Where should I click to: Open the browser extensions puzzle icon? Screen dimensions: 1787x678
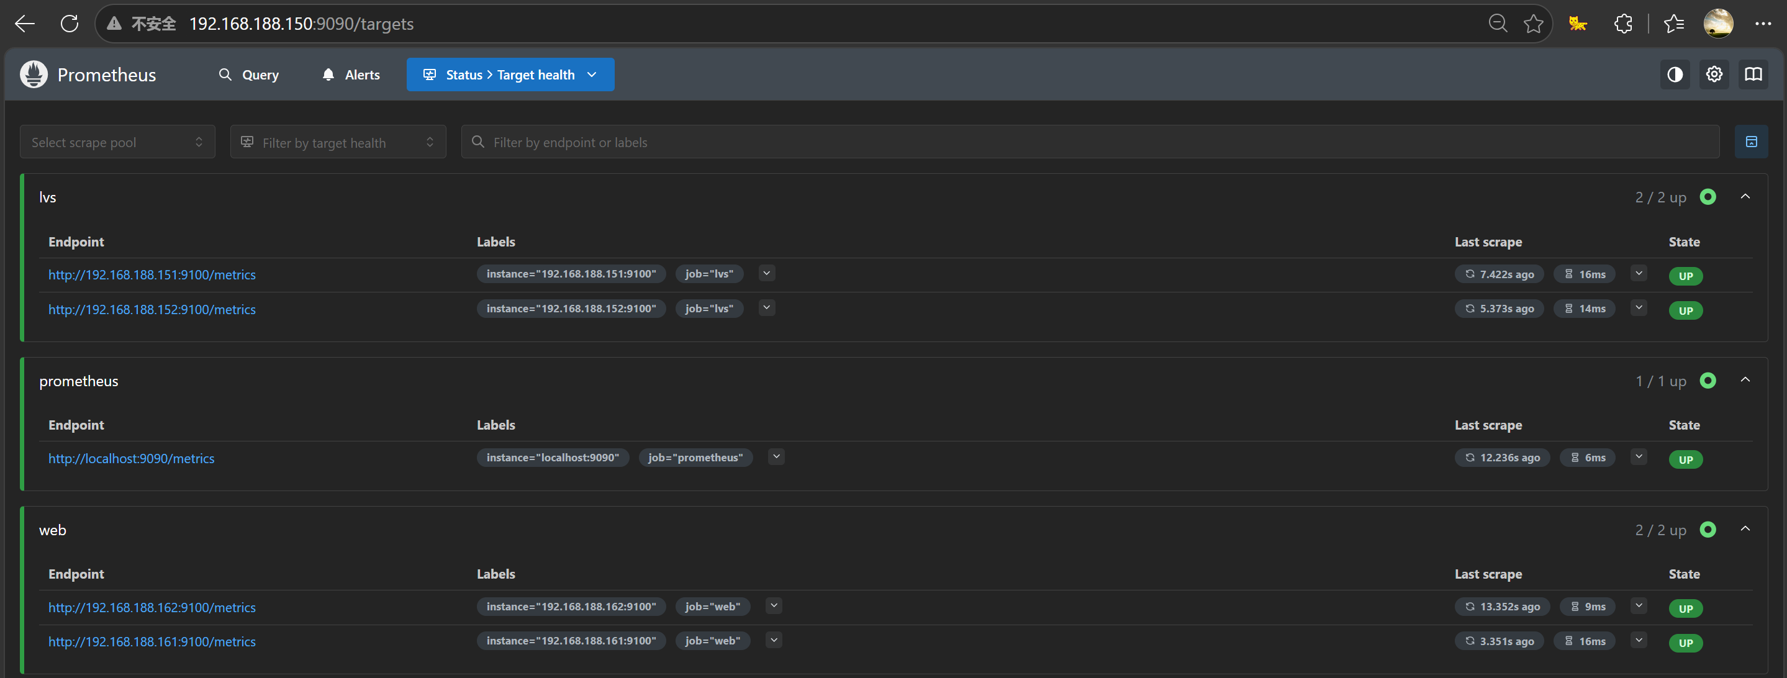point(1622,24)
